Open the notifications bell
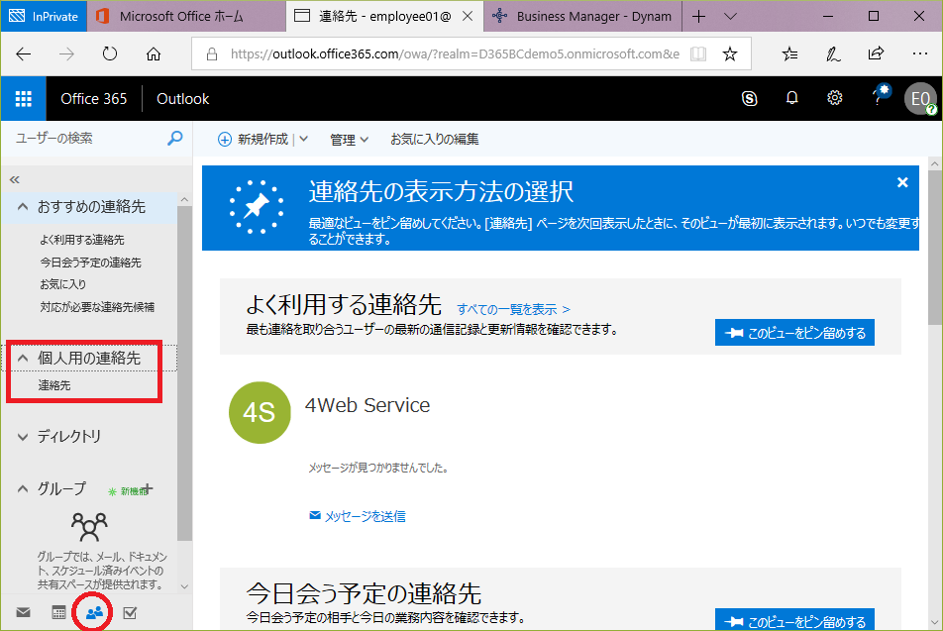 tap(791, 98)
